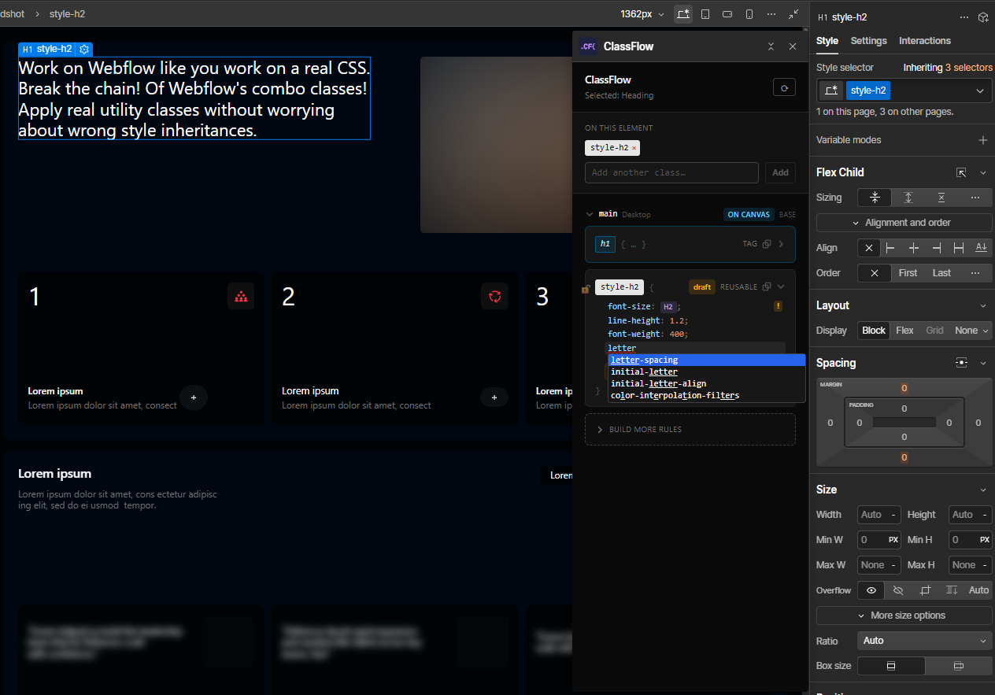Viewport: 995px width, 695px height.
Task: Open sizing custom ellipsis option
Action: [975, 198]
